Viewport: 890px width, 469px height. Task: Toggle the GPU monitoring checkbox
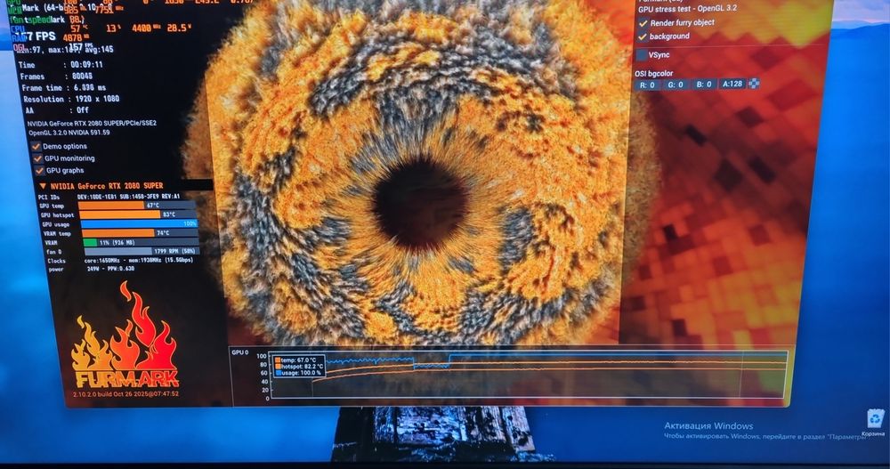click(38, 158)
